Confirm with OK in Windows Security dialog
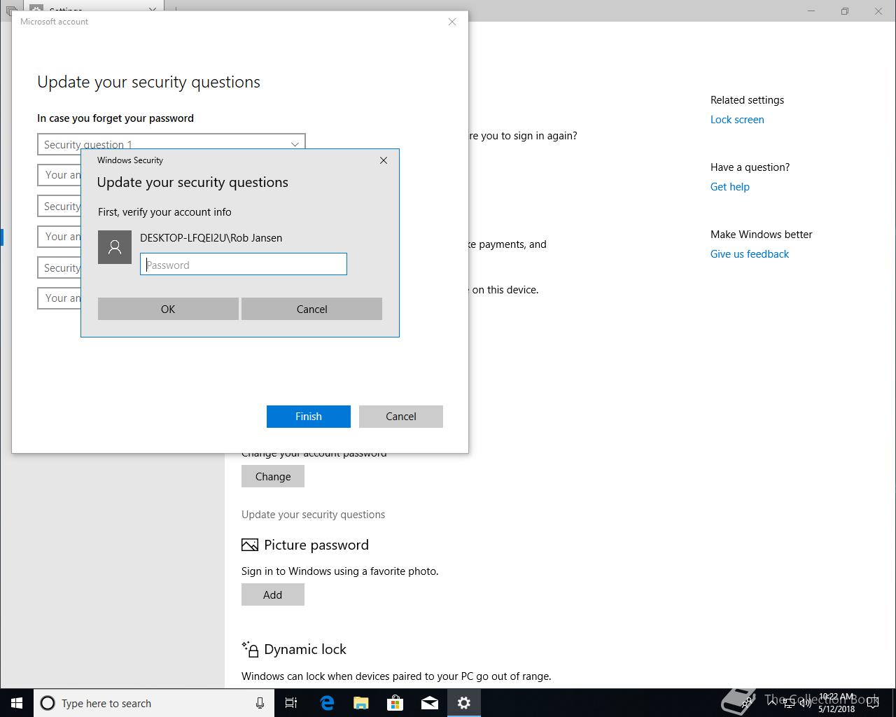This screenshot has width=896, height=717. point(168,309)
